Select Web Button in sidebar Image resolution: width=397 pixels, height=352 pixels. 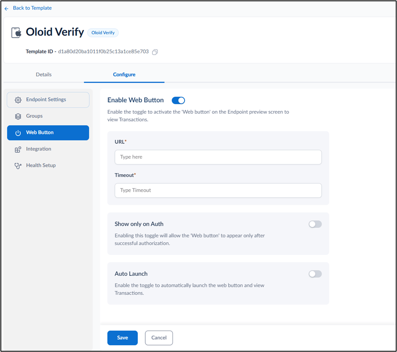tap(48, 133)
